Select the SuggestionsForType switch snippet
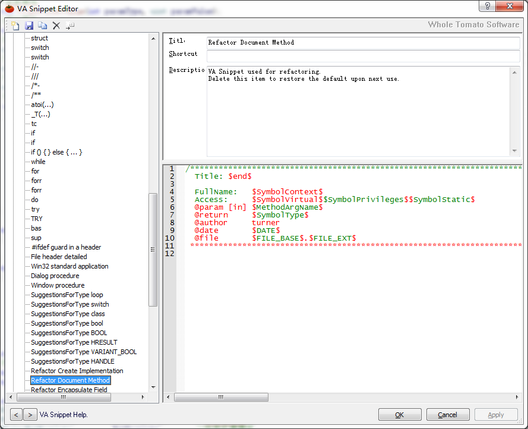The width and height of the screenshot is (528, 429). 70,304
